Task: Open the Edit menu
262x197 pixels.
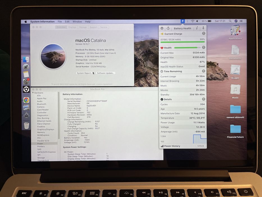Action: (67, 22)
